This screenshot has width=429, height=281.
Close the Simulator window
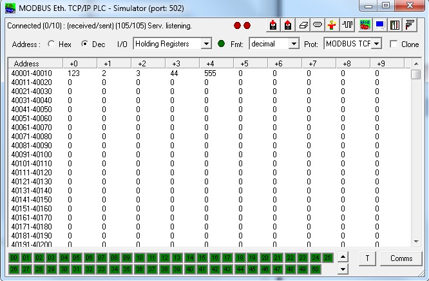point(410,6)
